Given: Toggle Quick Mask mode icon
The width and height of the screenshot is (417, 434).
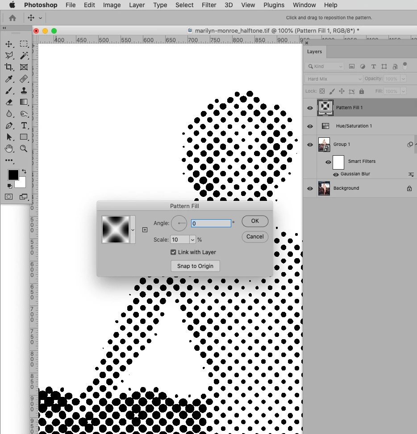Looking at the screenshot, I should click(9, 197).
